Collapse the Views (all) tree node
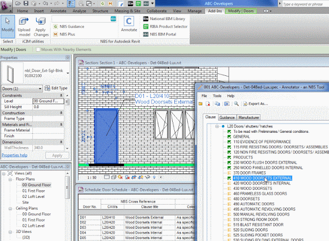The height and width of the screenshot is (241, 329). coord(4,174)
